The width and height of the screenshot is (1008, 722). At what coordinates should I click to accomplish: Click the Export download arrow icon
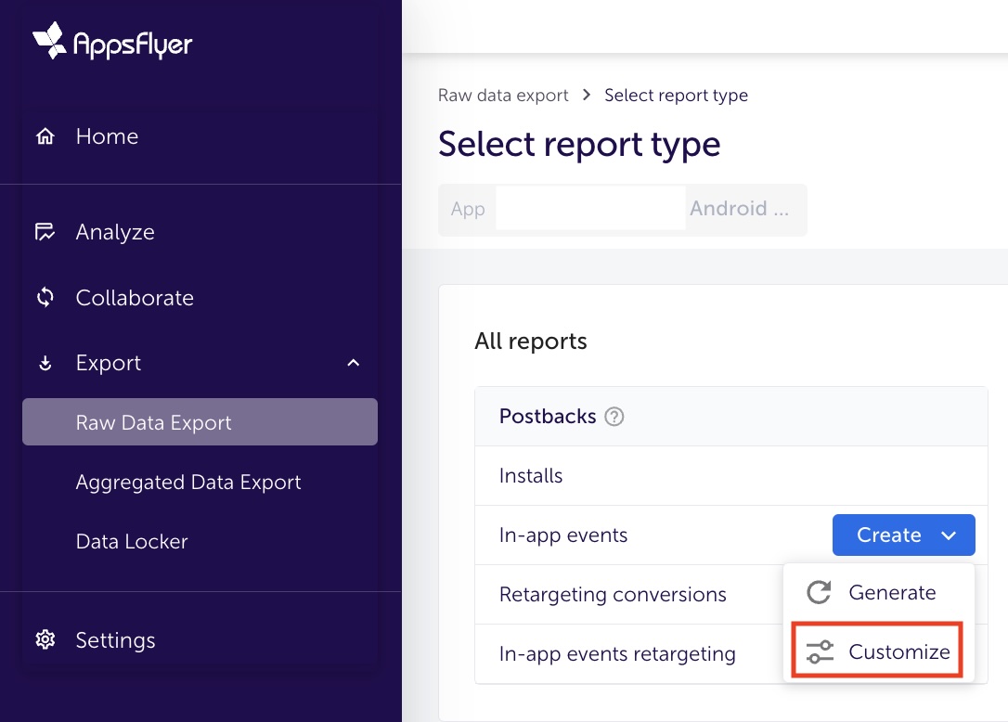coord(45,364)
